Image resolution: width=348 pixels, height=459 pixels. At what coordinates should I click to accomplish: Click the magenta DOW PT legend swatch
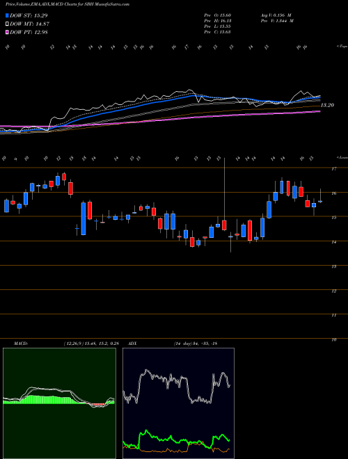(8, 32)
